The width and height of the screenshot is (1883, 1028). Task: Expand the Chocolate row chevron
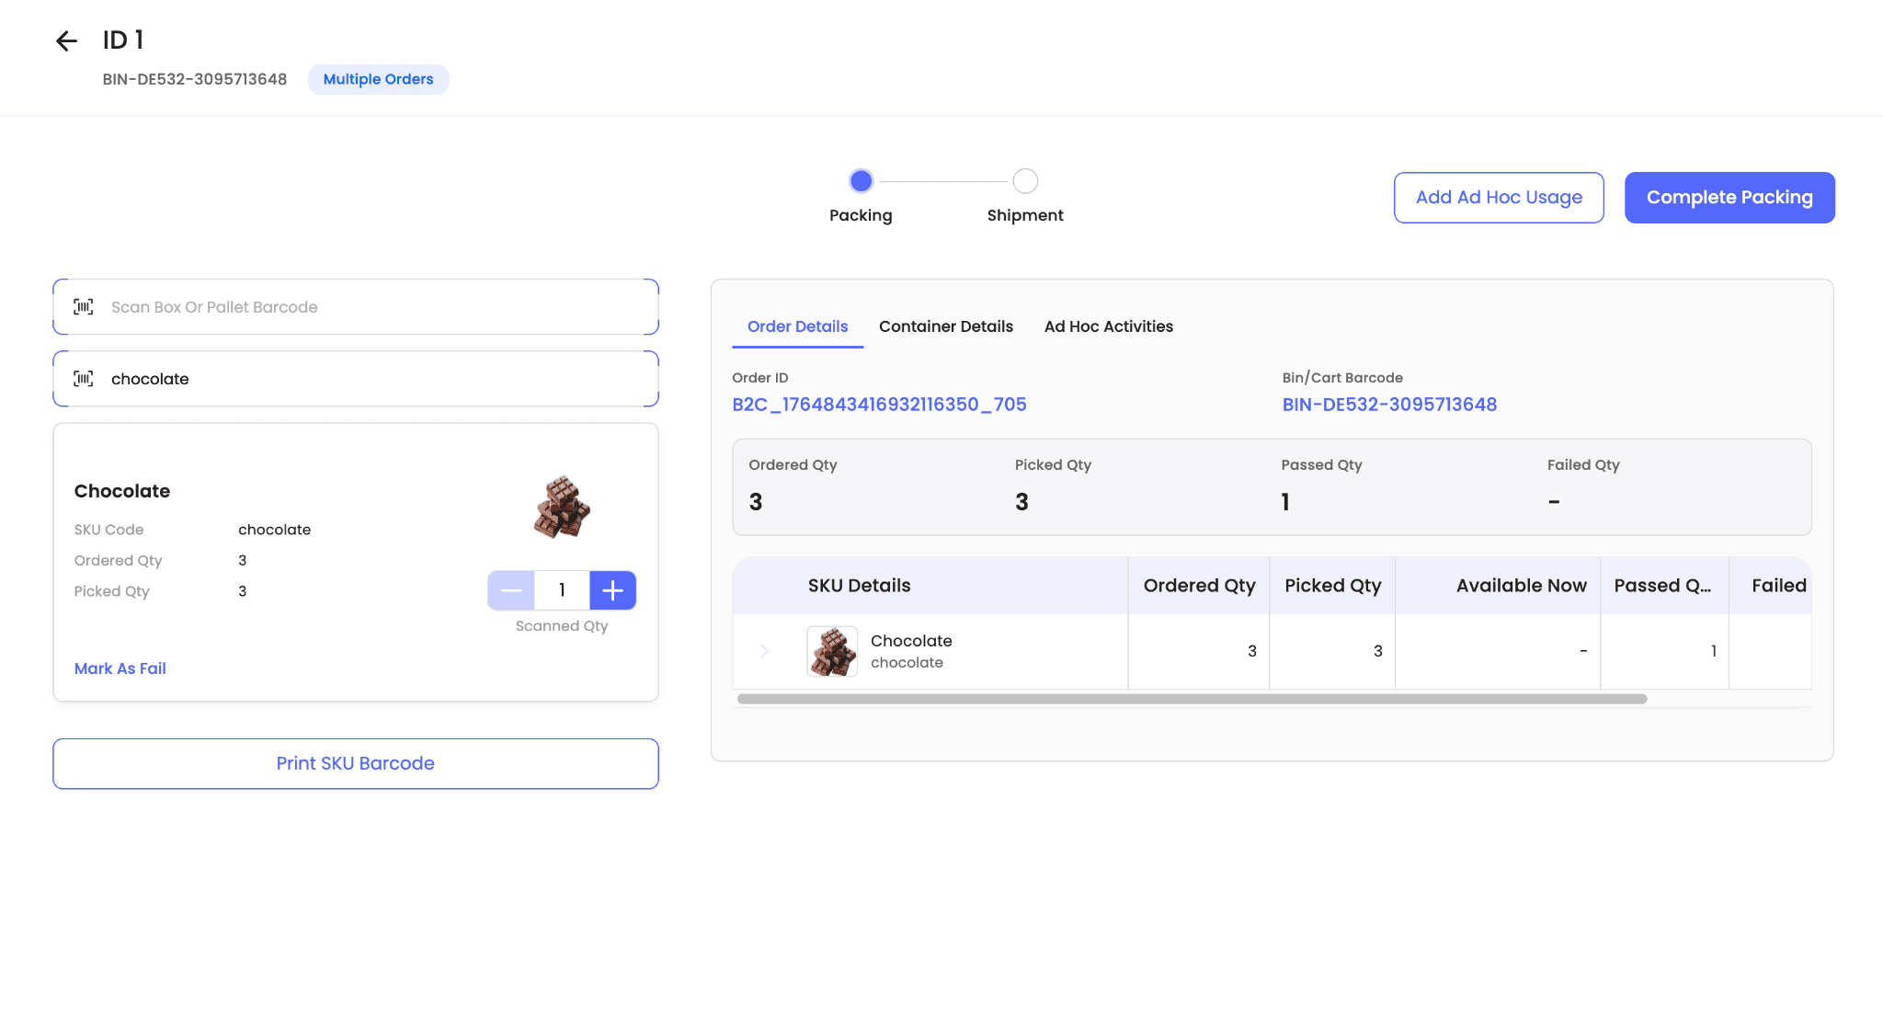tap(764, 651)
